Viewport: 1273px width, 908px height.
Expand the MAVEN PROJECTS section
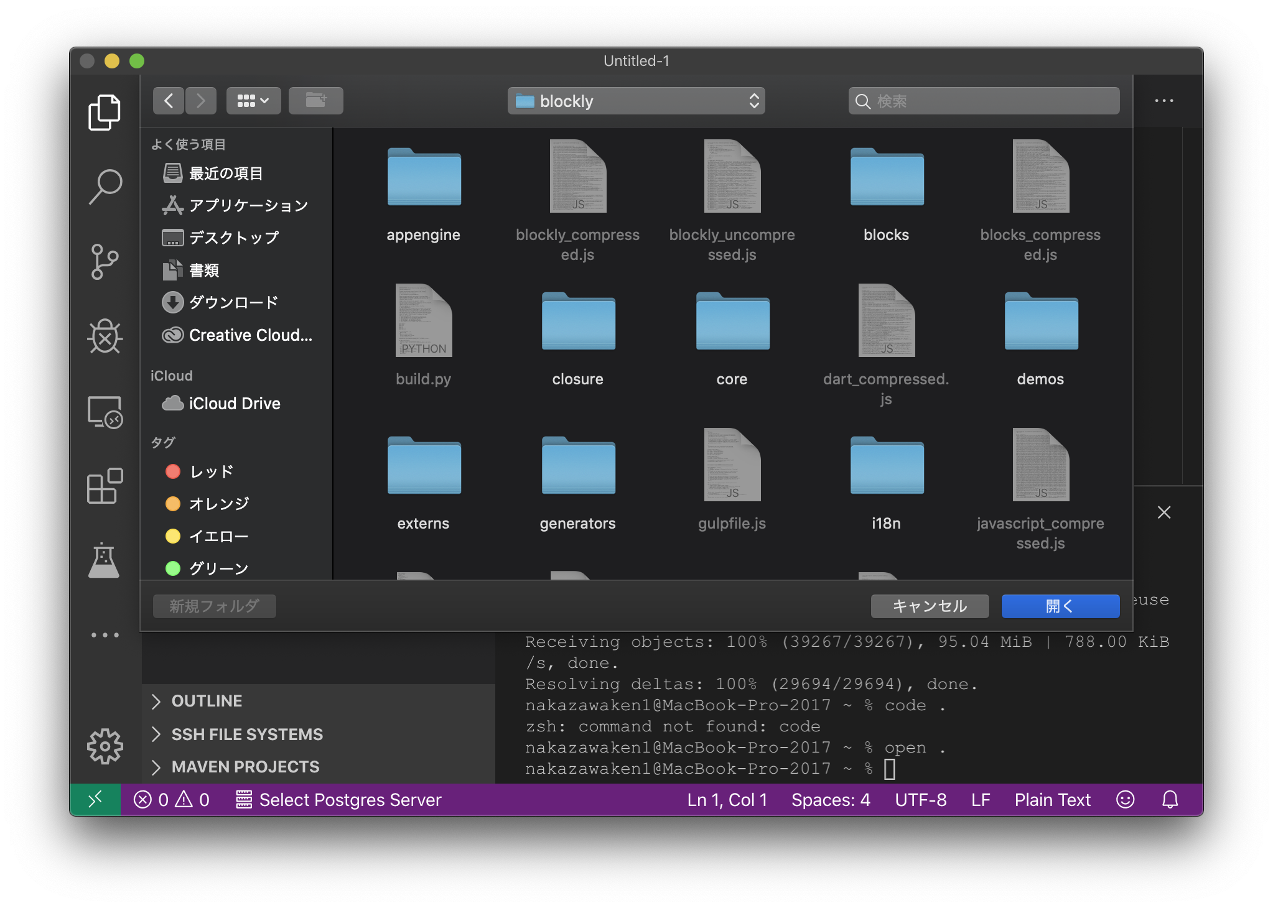click(x=245, y=767)
